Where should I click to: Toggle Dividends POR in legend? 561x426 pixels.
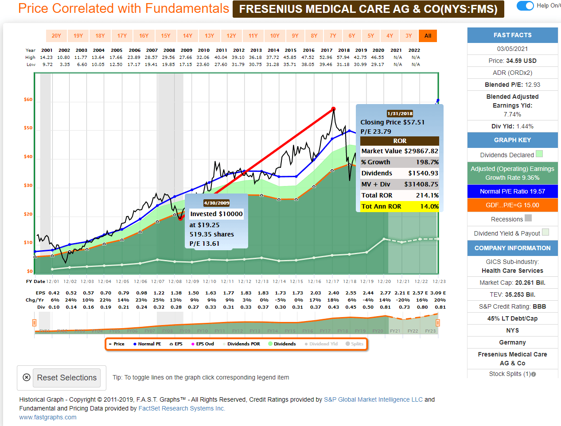[241, 344]
